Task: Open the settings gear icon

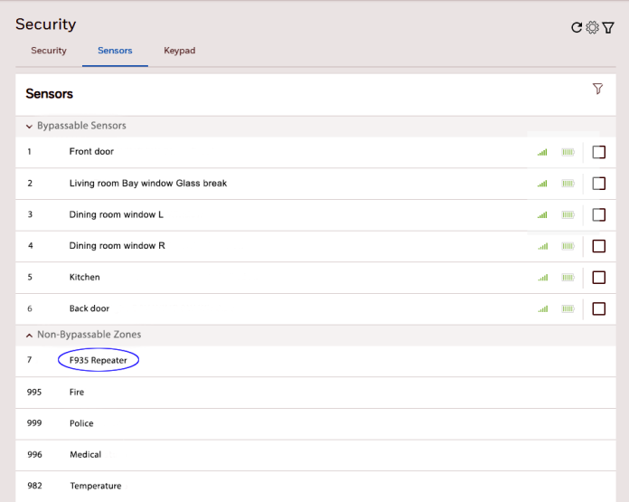Action: coord(592,28)
